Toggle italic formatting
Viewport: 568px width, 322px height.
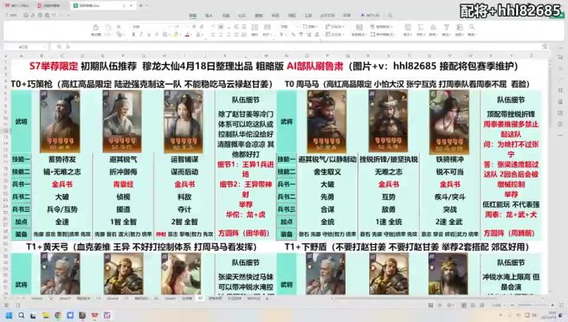click(x=141, y=35)
